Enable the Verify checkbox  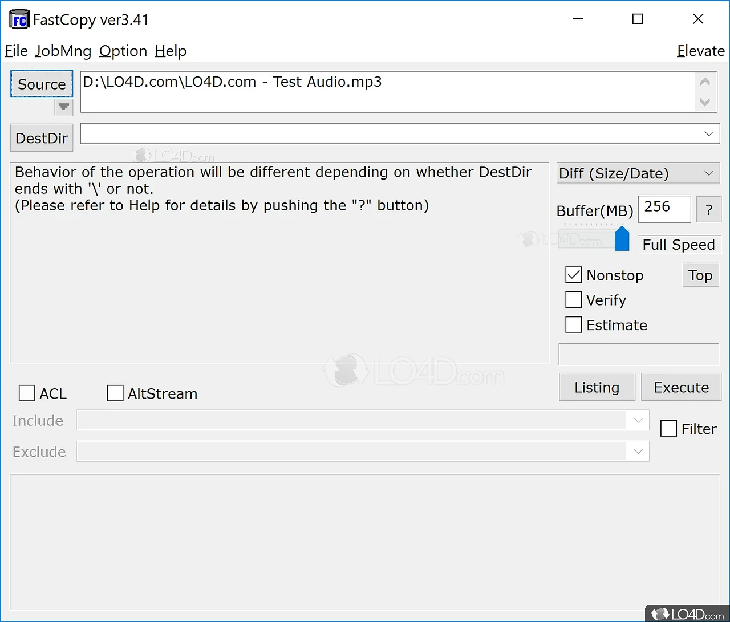573,300
